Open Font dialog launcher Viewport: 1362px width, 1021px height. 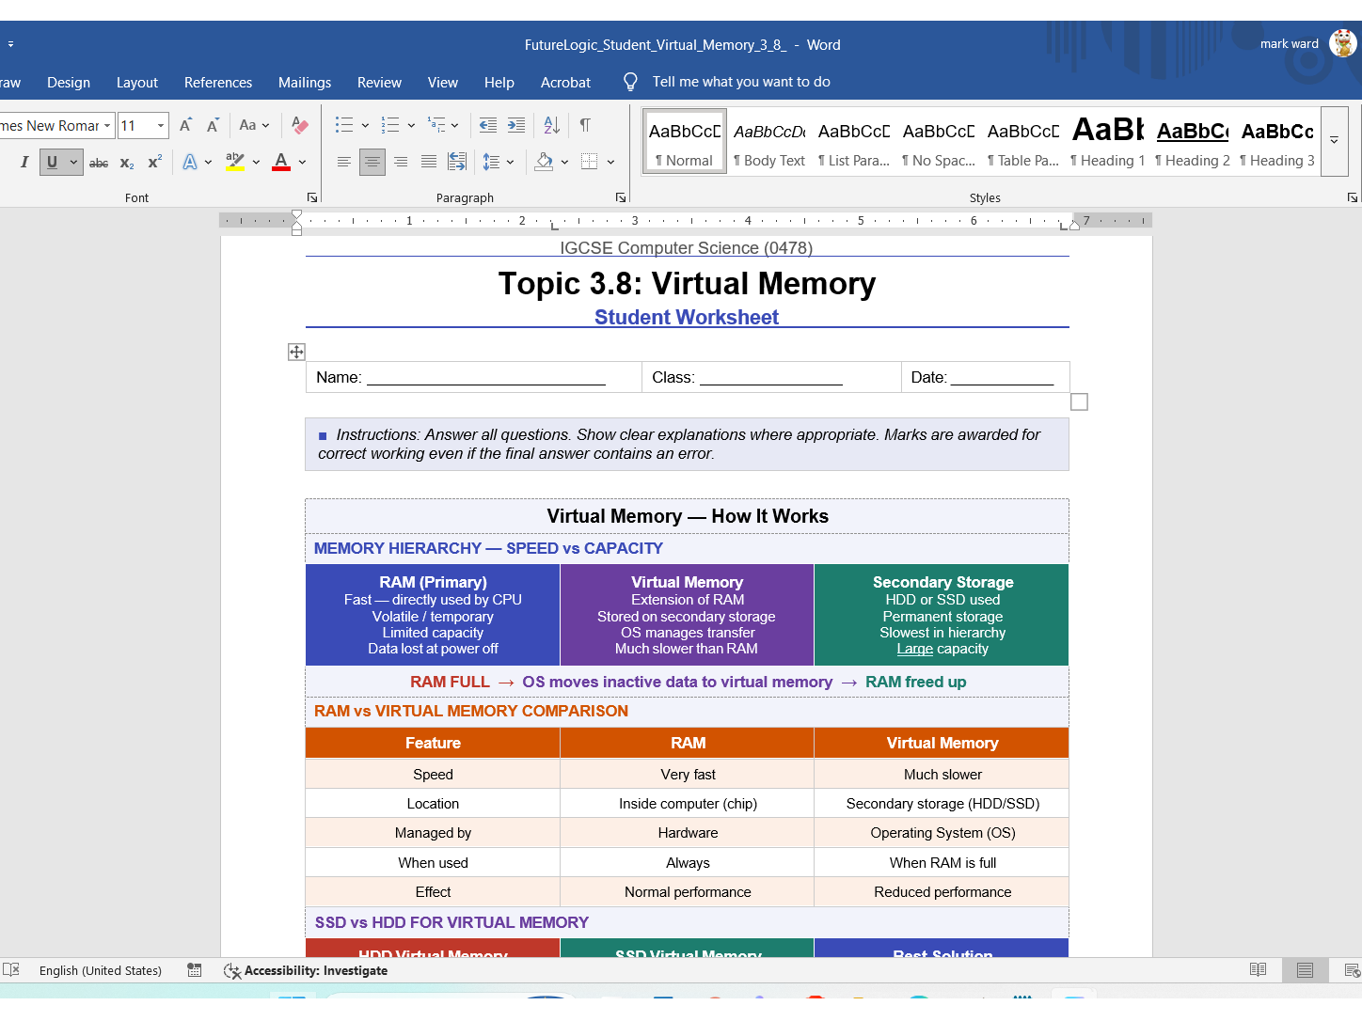point(312,197)
